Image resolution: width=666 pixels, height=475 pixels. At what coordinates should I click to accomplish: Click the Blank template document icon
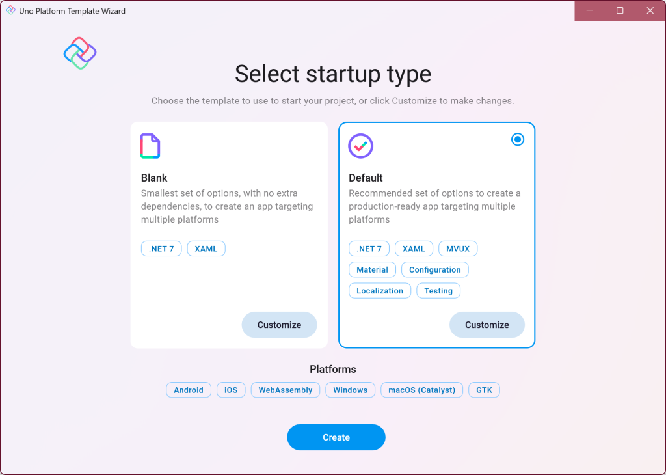150,146
